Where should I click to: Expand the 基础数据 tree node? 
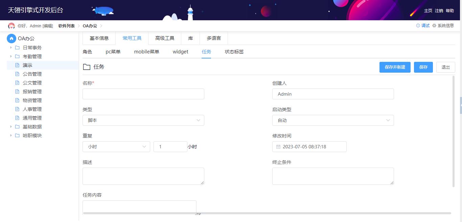coord(10,126)
